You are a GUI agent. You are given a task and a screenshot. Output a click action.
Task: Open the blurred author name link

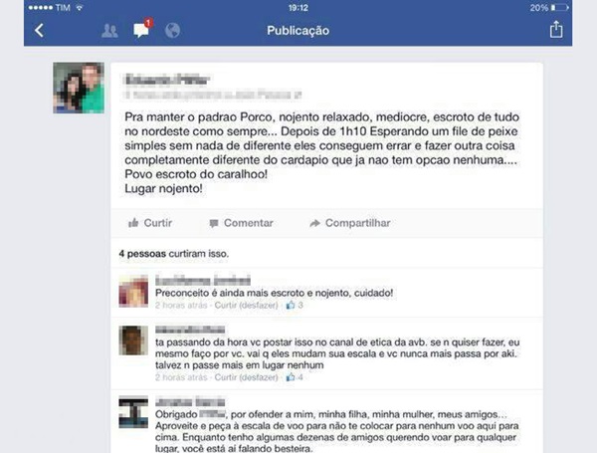click(167, 80)
